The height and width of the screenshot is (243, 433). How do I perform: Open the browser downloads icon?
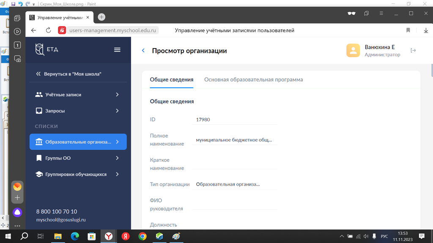tap(426, 30)
